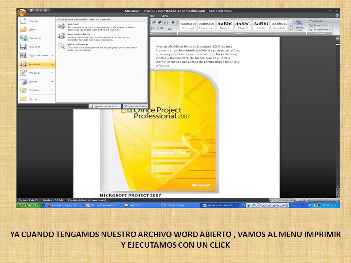
Task: Apply the Subtítulo style
Action: (279, 26)
